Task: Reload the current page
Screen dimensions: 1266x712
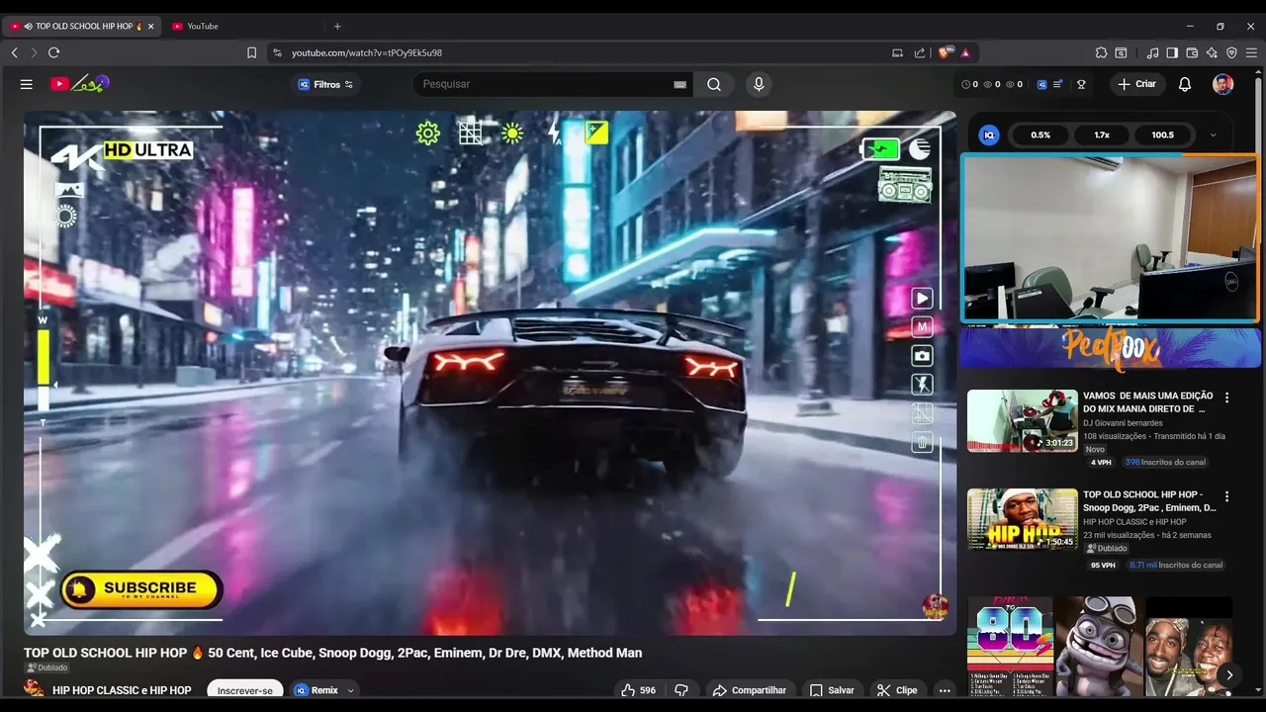Action: pyautogui.click(x=53, y=52)
